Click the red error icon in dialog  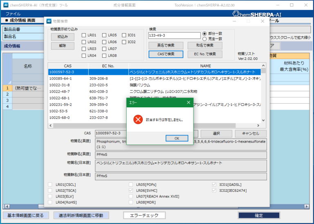[138, 120]
